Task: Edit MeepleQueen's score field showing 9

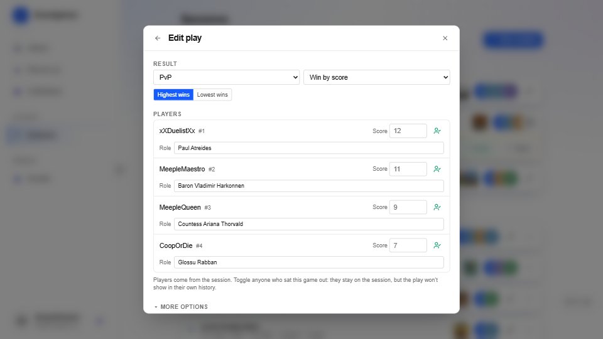Action: click(408, 207)
